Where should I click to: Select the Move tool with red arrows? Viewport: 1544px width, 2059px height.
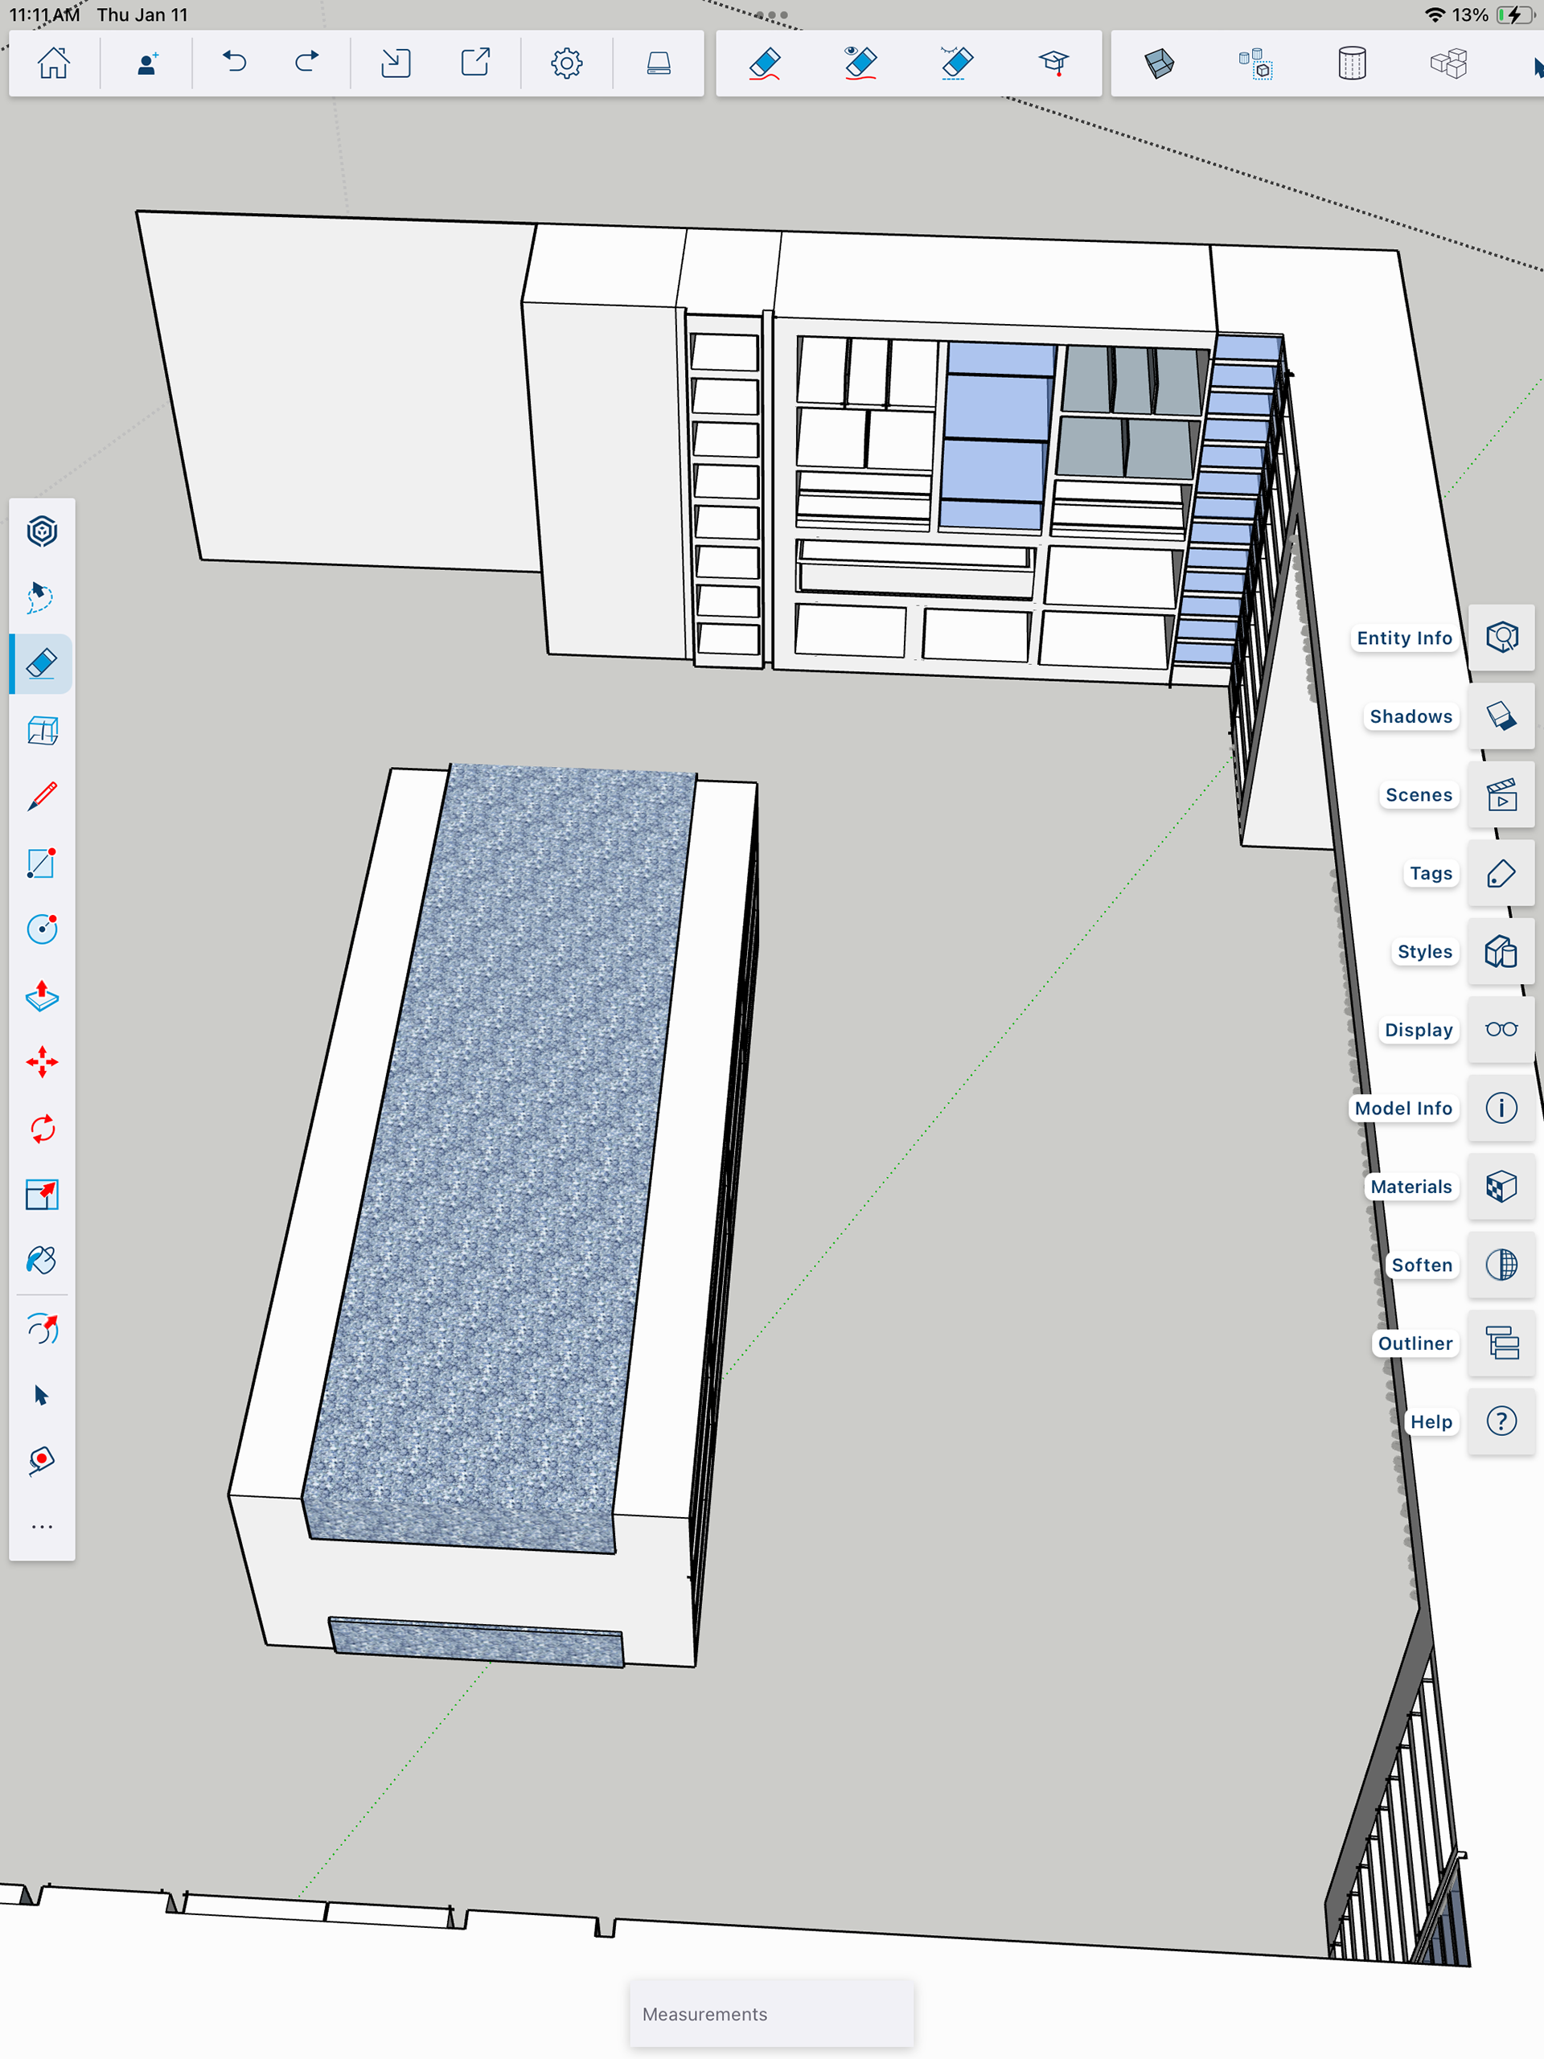41,1062
